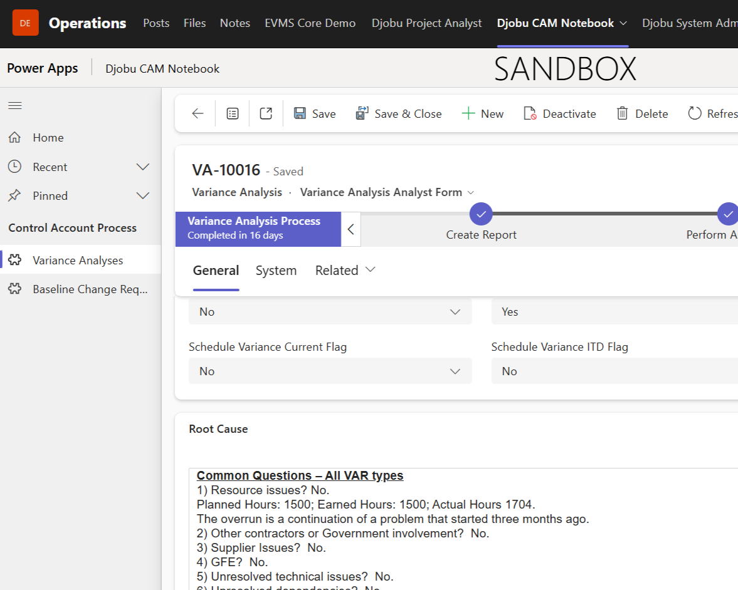The height and width of the screenshot is (590, 738).
Task: Click the "Control Account Process" group heading
Action: tap(73, 227)
